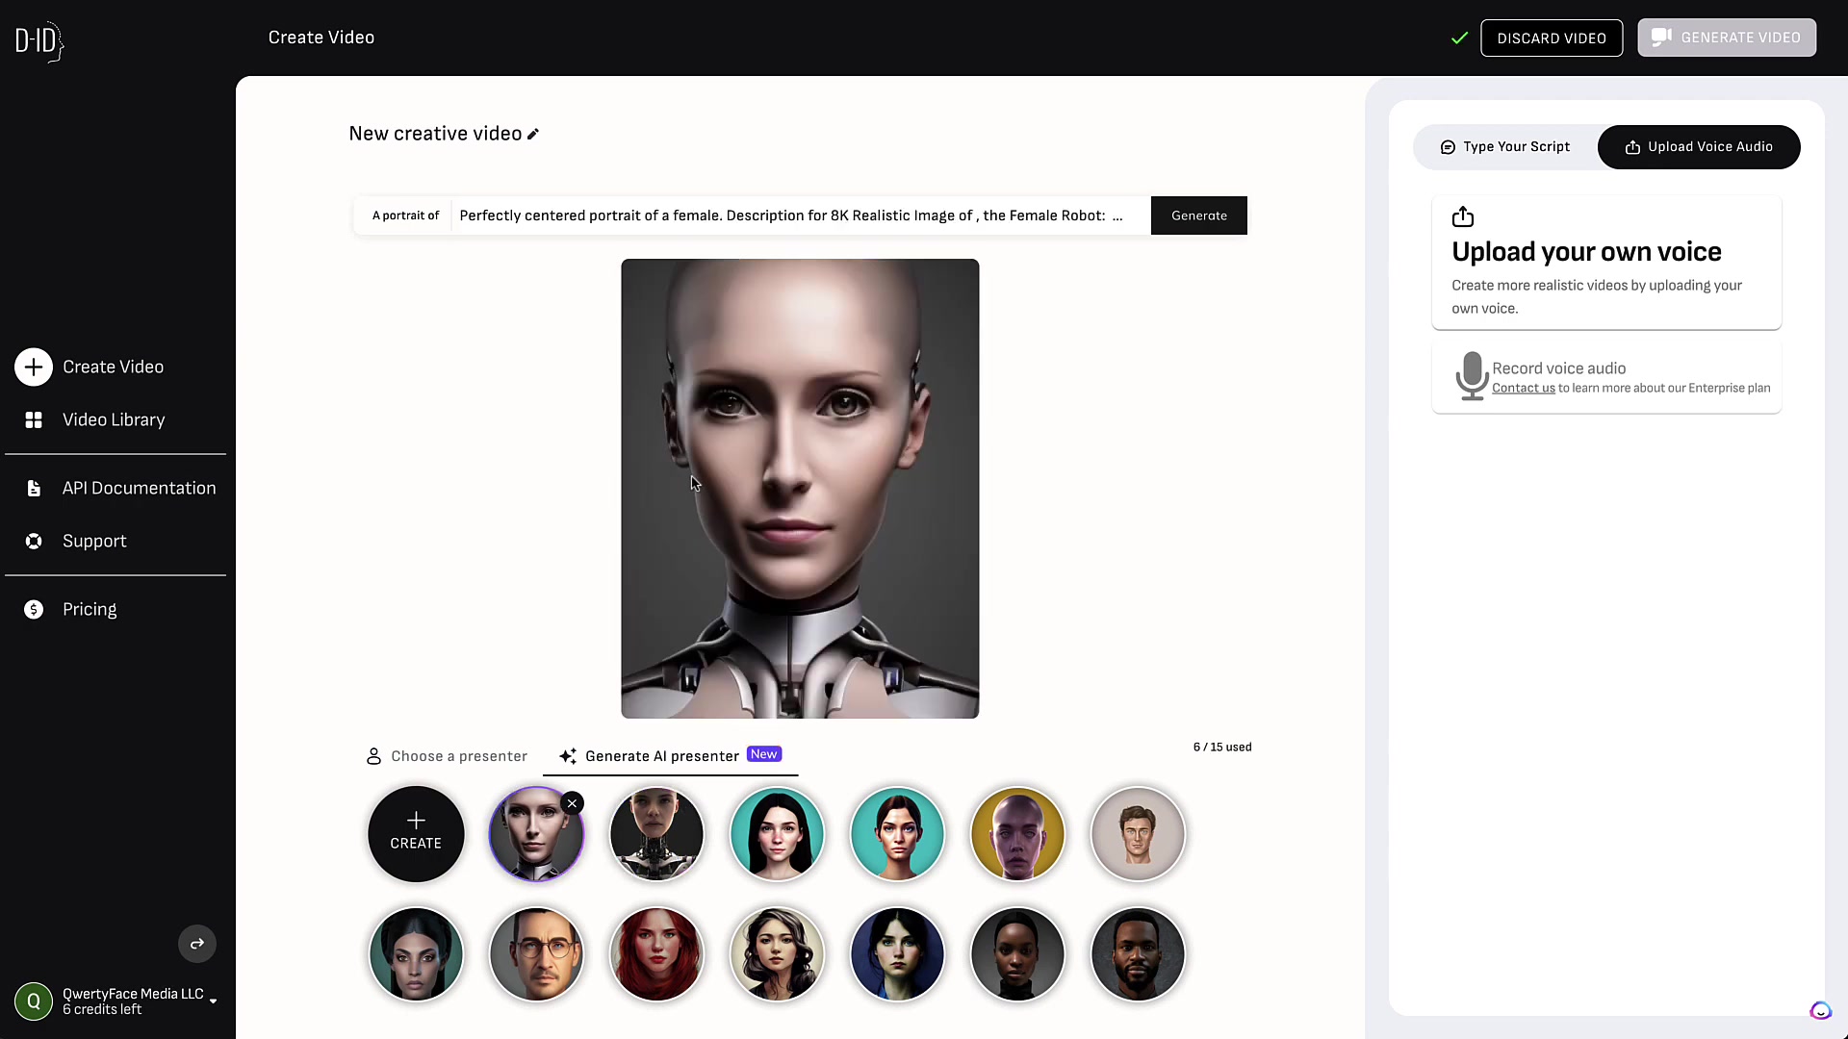Select short-haired Black woman presenter
This screenshot has width=1848, height=1039.
(1017, 954)
